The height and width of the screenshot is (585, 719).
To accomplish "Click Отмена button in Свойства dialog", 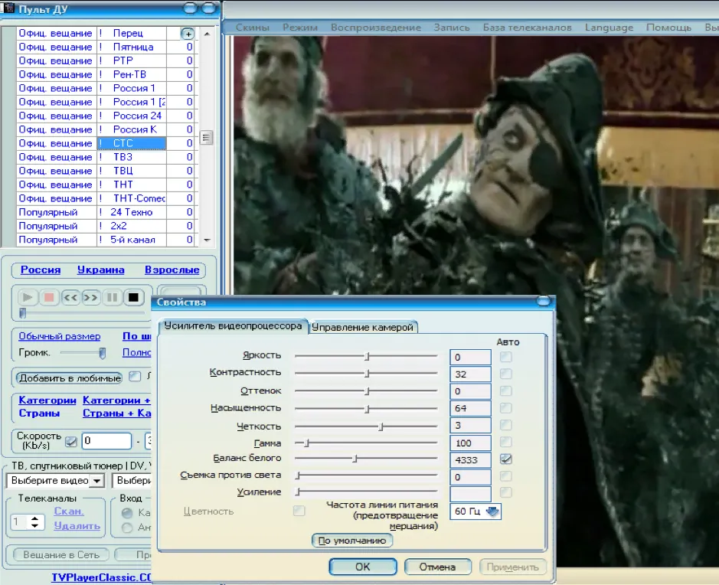I will [437, 567].
